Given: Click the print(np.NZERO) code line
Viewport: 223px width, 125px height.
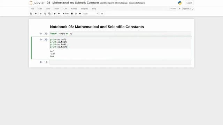Looking at the screenshot, I should pyautogui.click(x=59, y=47).
